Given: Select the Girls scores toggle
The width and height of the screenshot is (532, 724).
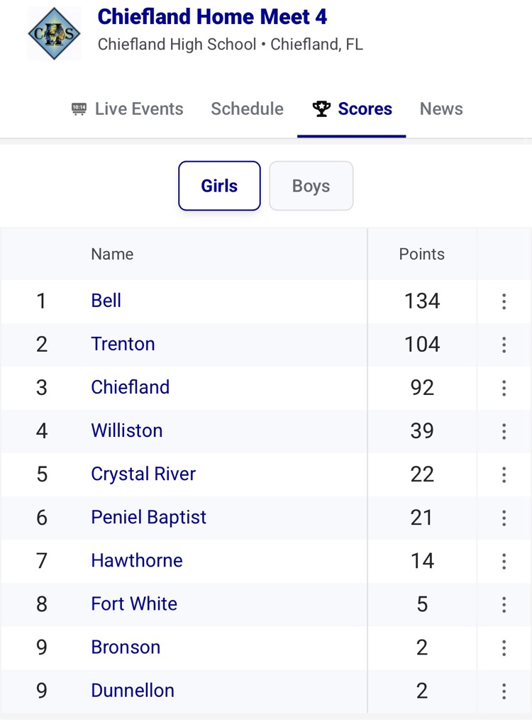Looking at the screenshot, I should (x=219, y=186).
